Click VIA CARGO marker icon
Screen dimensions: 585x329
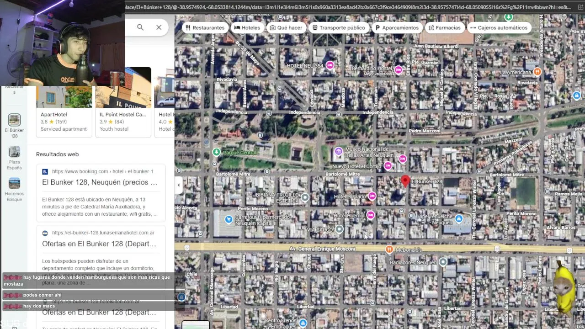point(339,229)
